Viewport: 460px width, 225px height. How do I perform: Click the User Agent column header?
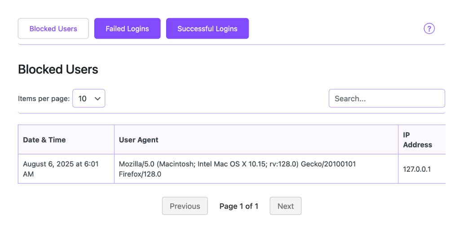click(x=139, y=140)
